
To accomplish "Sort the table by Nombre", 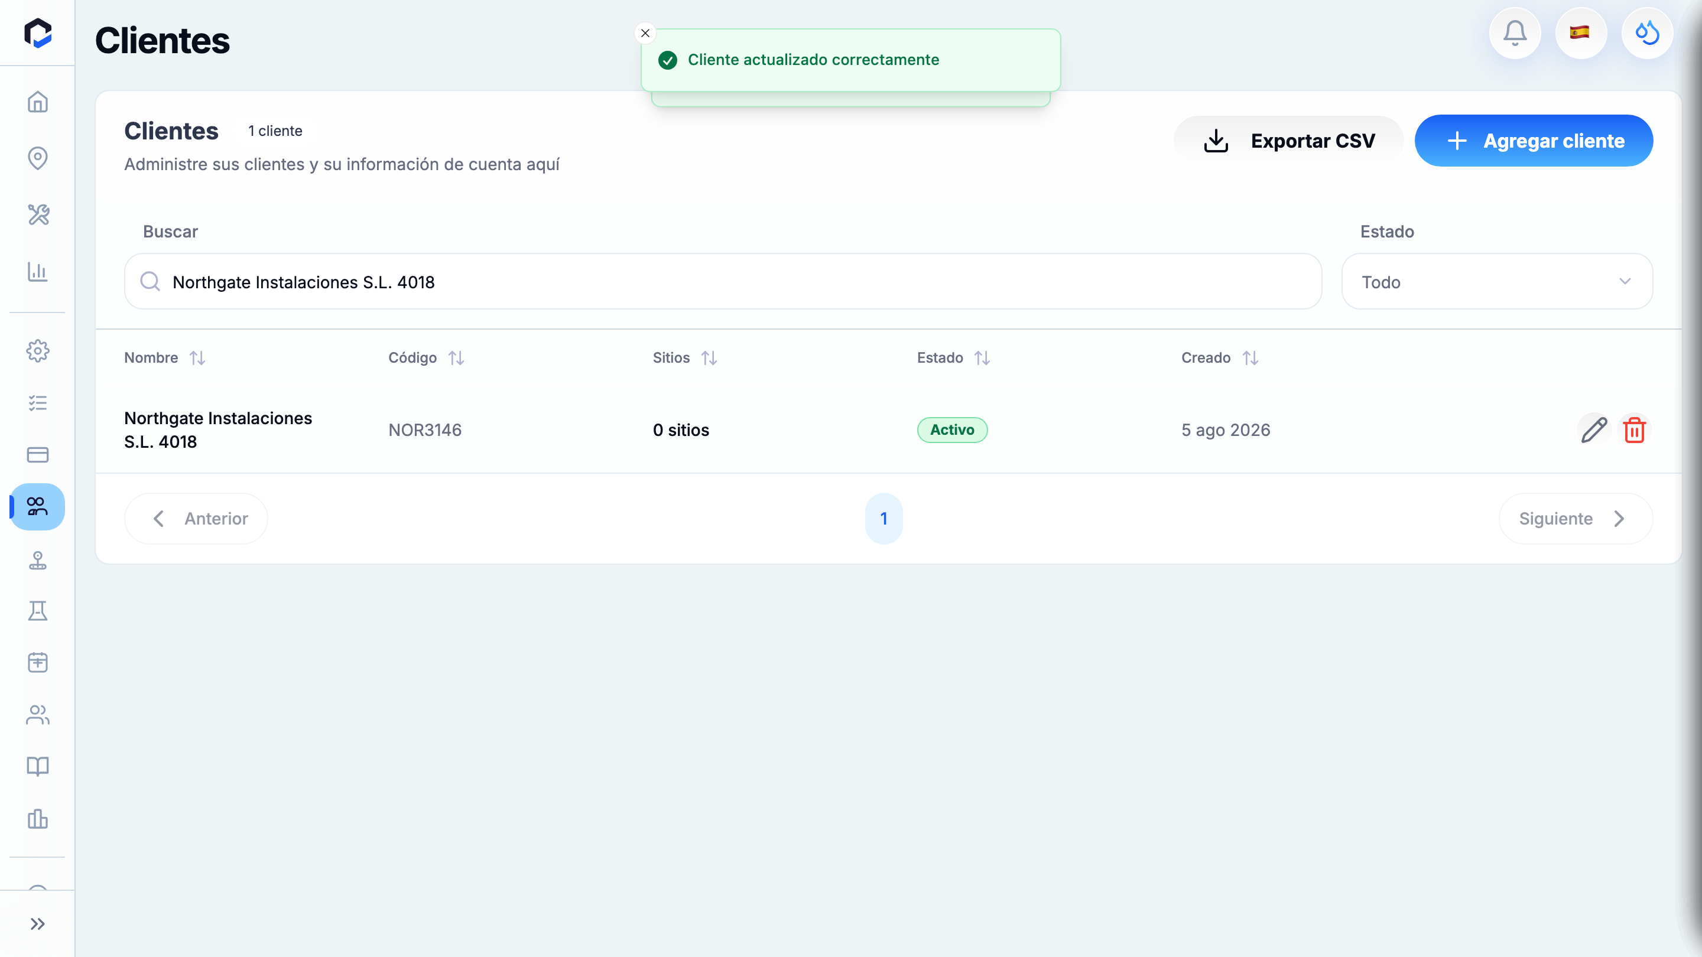I will 164,358.
